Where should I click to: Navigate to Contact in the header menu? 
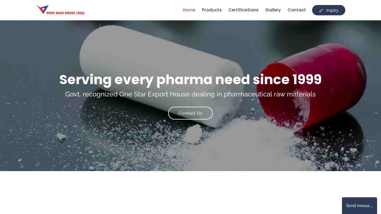click(296, 10)
